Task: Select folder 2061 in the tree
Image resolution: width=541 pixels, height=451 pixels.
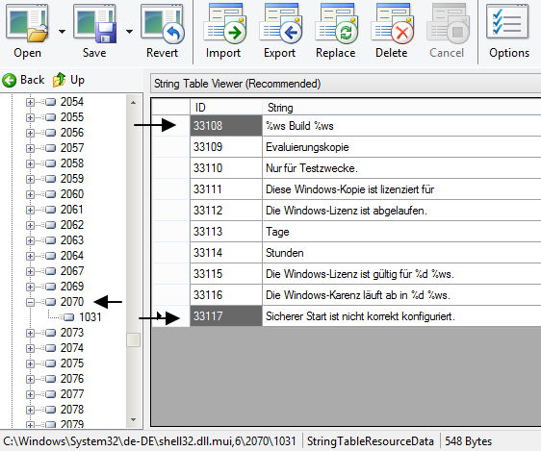Action: point(64,210)
